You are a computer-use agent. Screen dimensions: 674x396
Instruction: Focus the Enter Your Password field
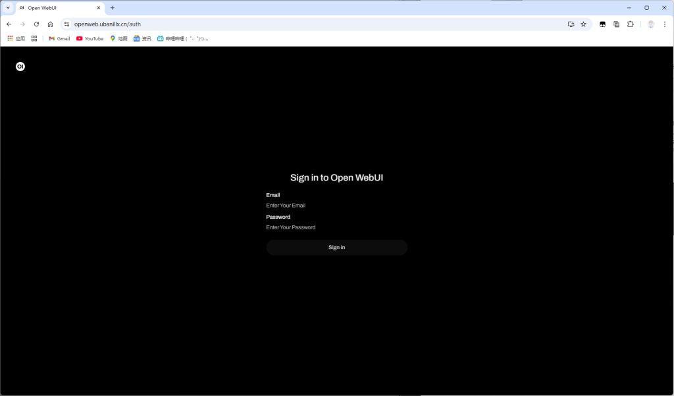[336, 227]
